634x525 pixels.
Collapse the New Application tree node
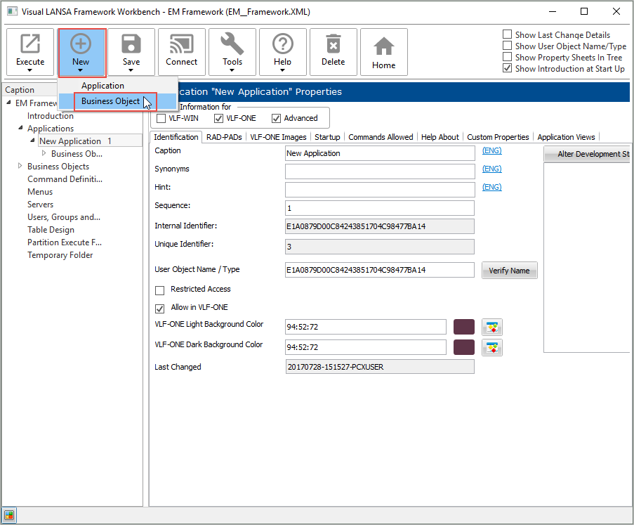[32, 141]
